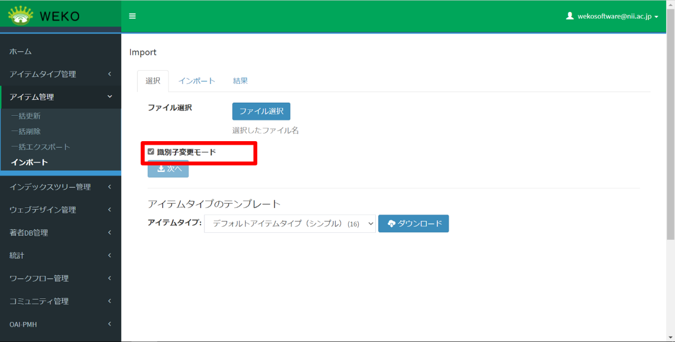Image resolution: width=675 pixels, height=342 pixels.
Task: Click the hamburger menu icon
Action: tap(132, 16)
